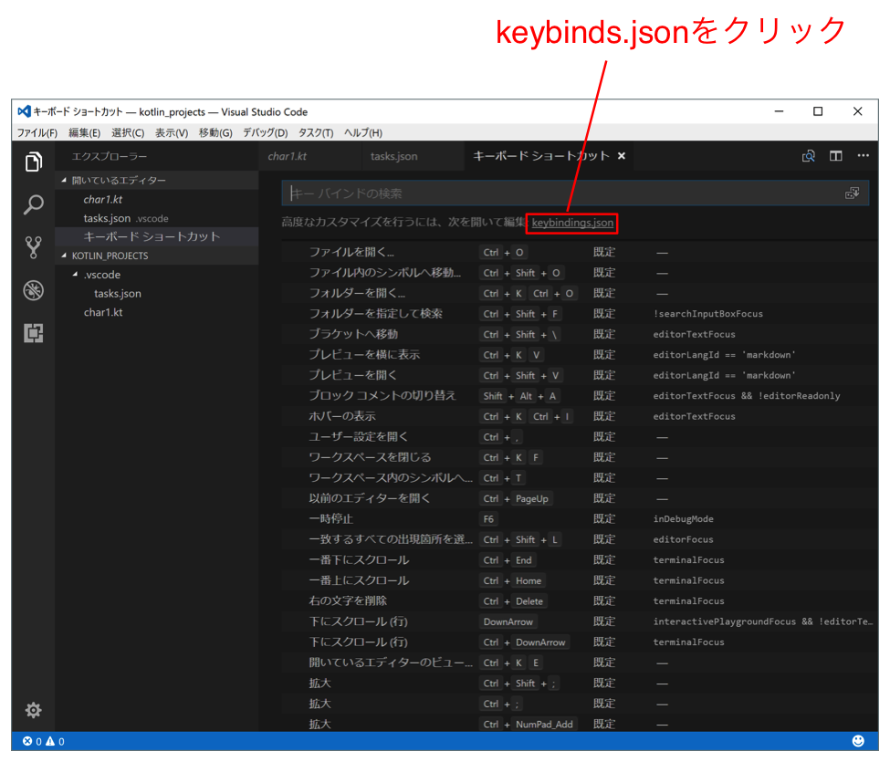Open the more actions ellipsis menu
The height and width of the screenshot is (762, 890).
point(863,155)
